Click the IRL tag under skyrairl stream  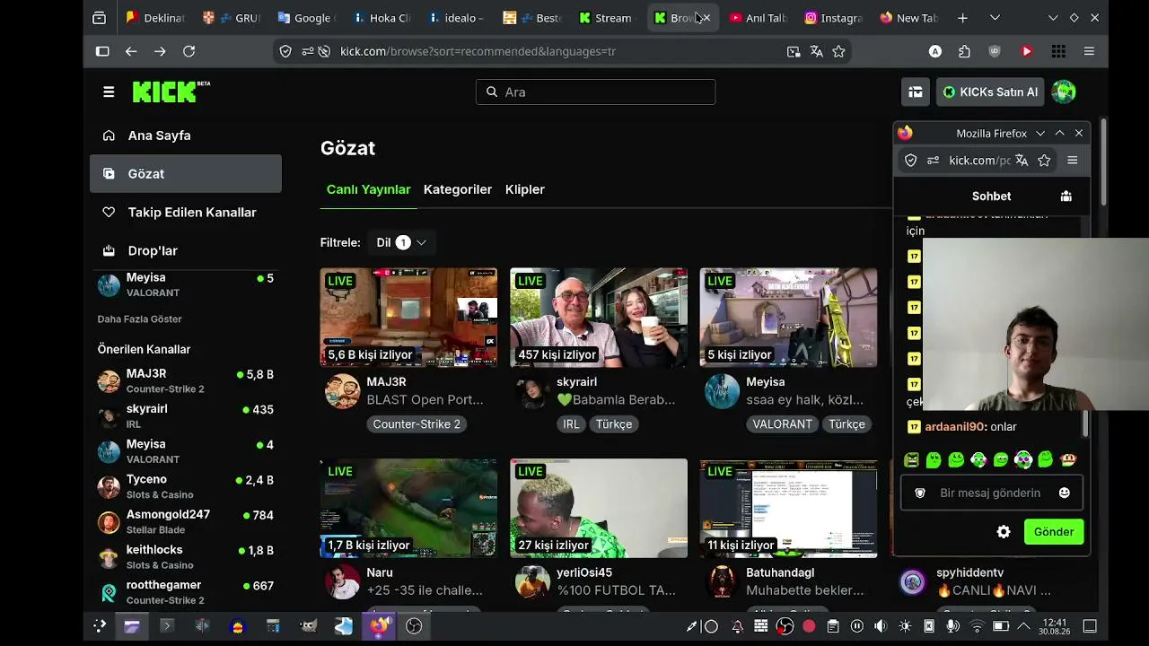[x=571, y=424]
